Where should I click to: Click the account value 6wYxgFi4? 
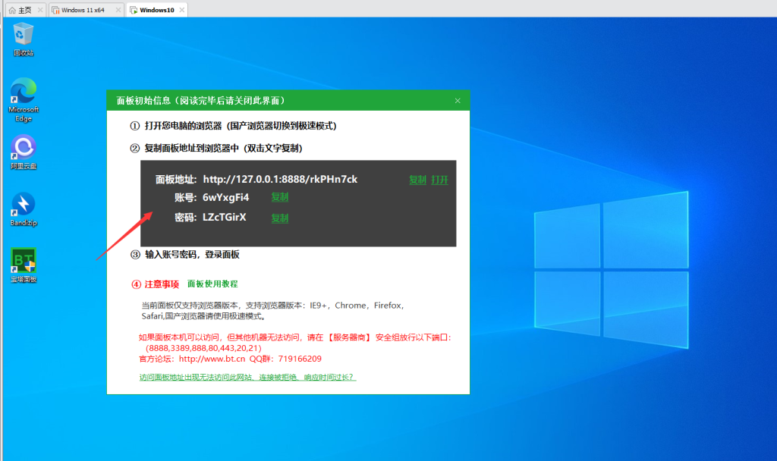[x=225, y=197]
